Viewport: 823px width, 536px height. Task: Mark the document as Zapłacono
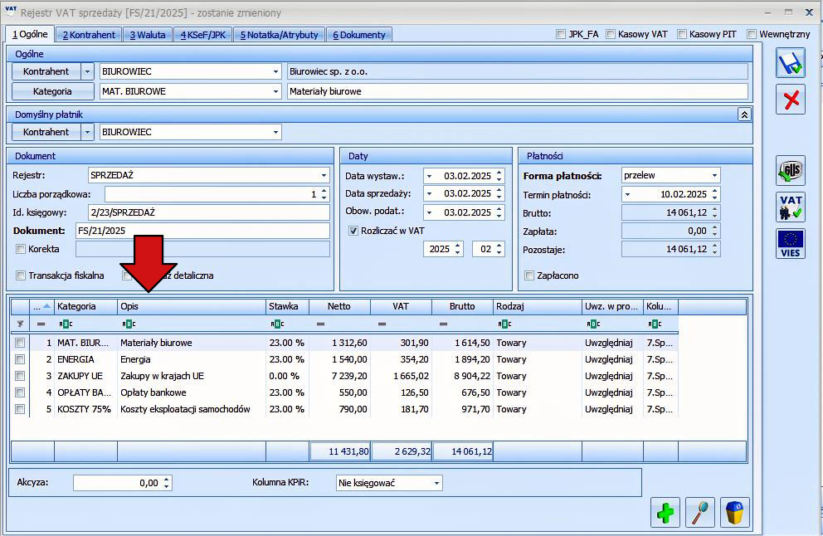(x=529, y=275)
